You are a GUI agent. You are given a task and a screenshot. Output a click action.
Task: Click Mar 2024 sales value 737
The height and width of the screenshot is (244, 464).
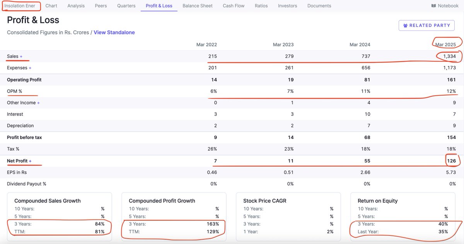pyautogui.click(x=366, y=56)
